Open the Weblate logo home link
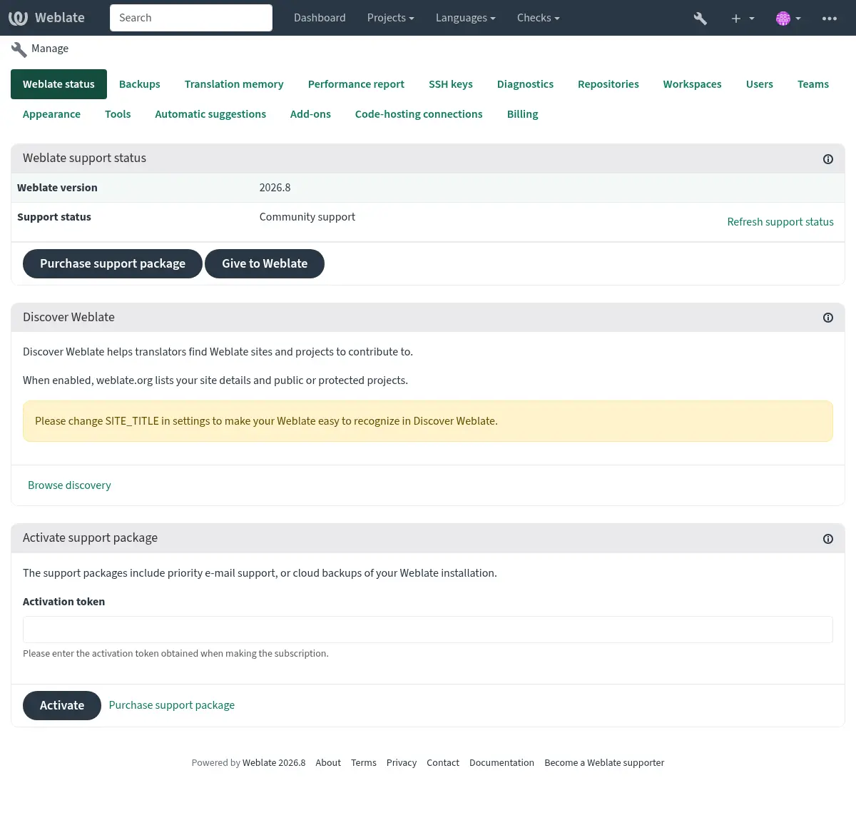The image size is (856, 813). pyautogui.click(x=46, y=18)
